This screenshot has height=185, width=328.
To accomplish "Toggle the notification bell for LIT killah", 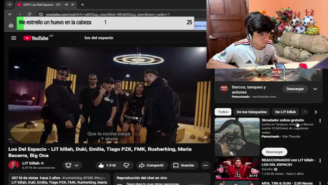I will click(x=68, y=165).
